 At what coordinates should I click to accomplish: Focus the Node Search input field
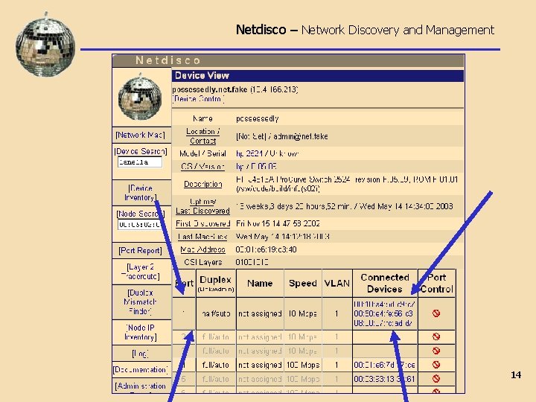[140, 225]
